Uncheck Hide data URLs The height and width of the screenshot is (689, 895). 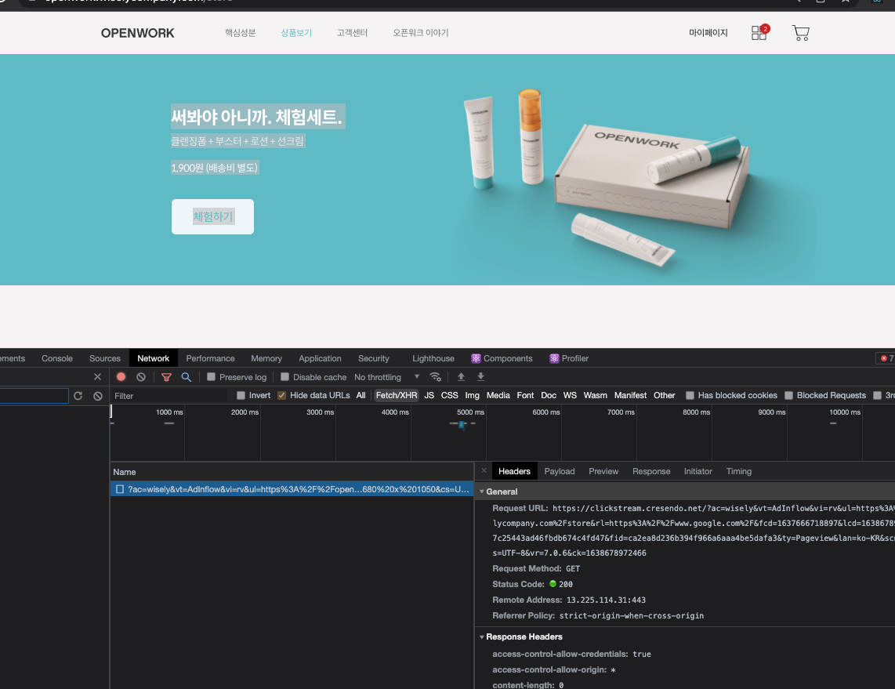[281, 395]
